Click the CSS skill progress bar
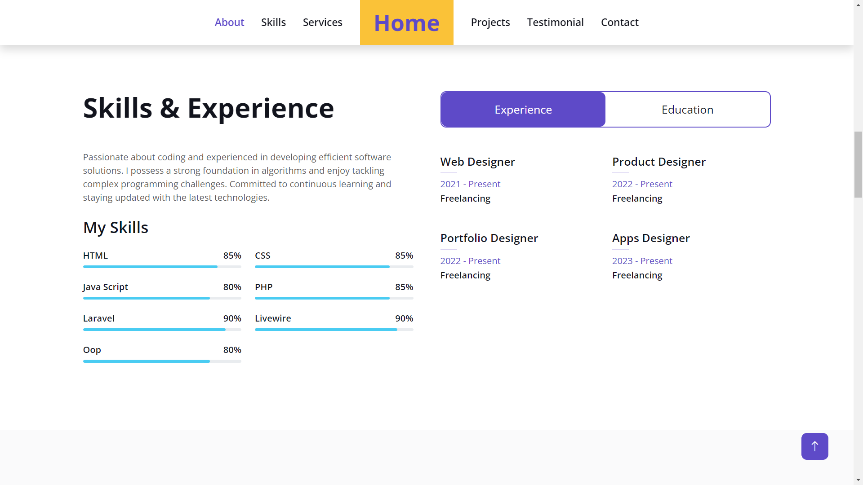The height and width of the screenshot is (485, 863). point(334,267)
